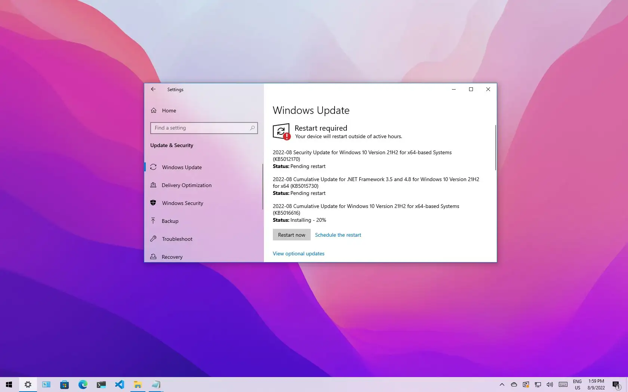Click the Installing - 20% status
This screenshot has width=628, height=392.
pos(308,220)
